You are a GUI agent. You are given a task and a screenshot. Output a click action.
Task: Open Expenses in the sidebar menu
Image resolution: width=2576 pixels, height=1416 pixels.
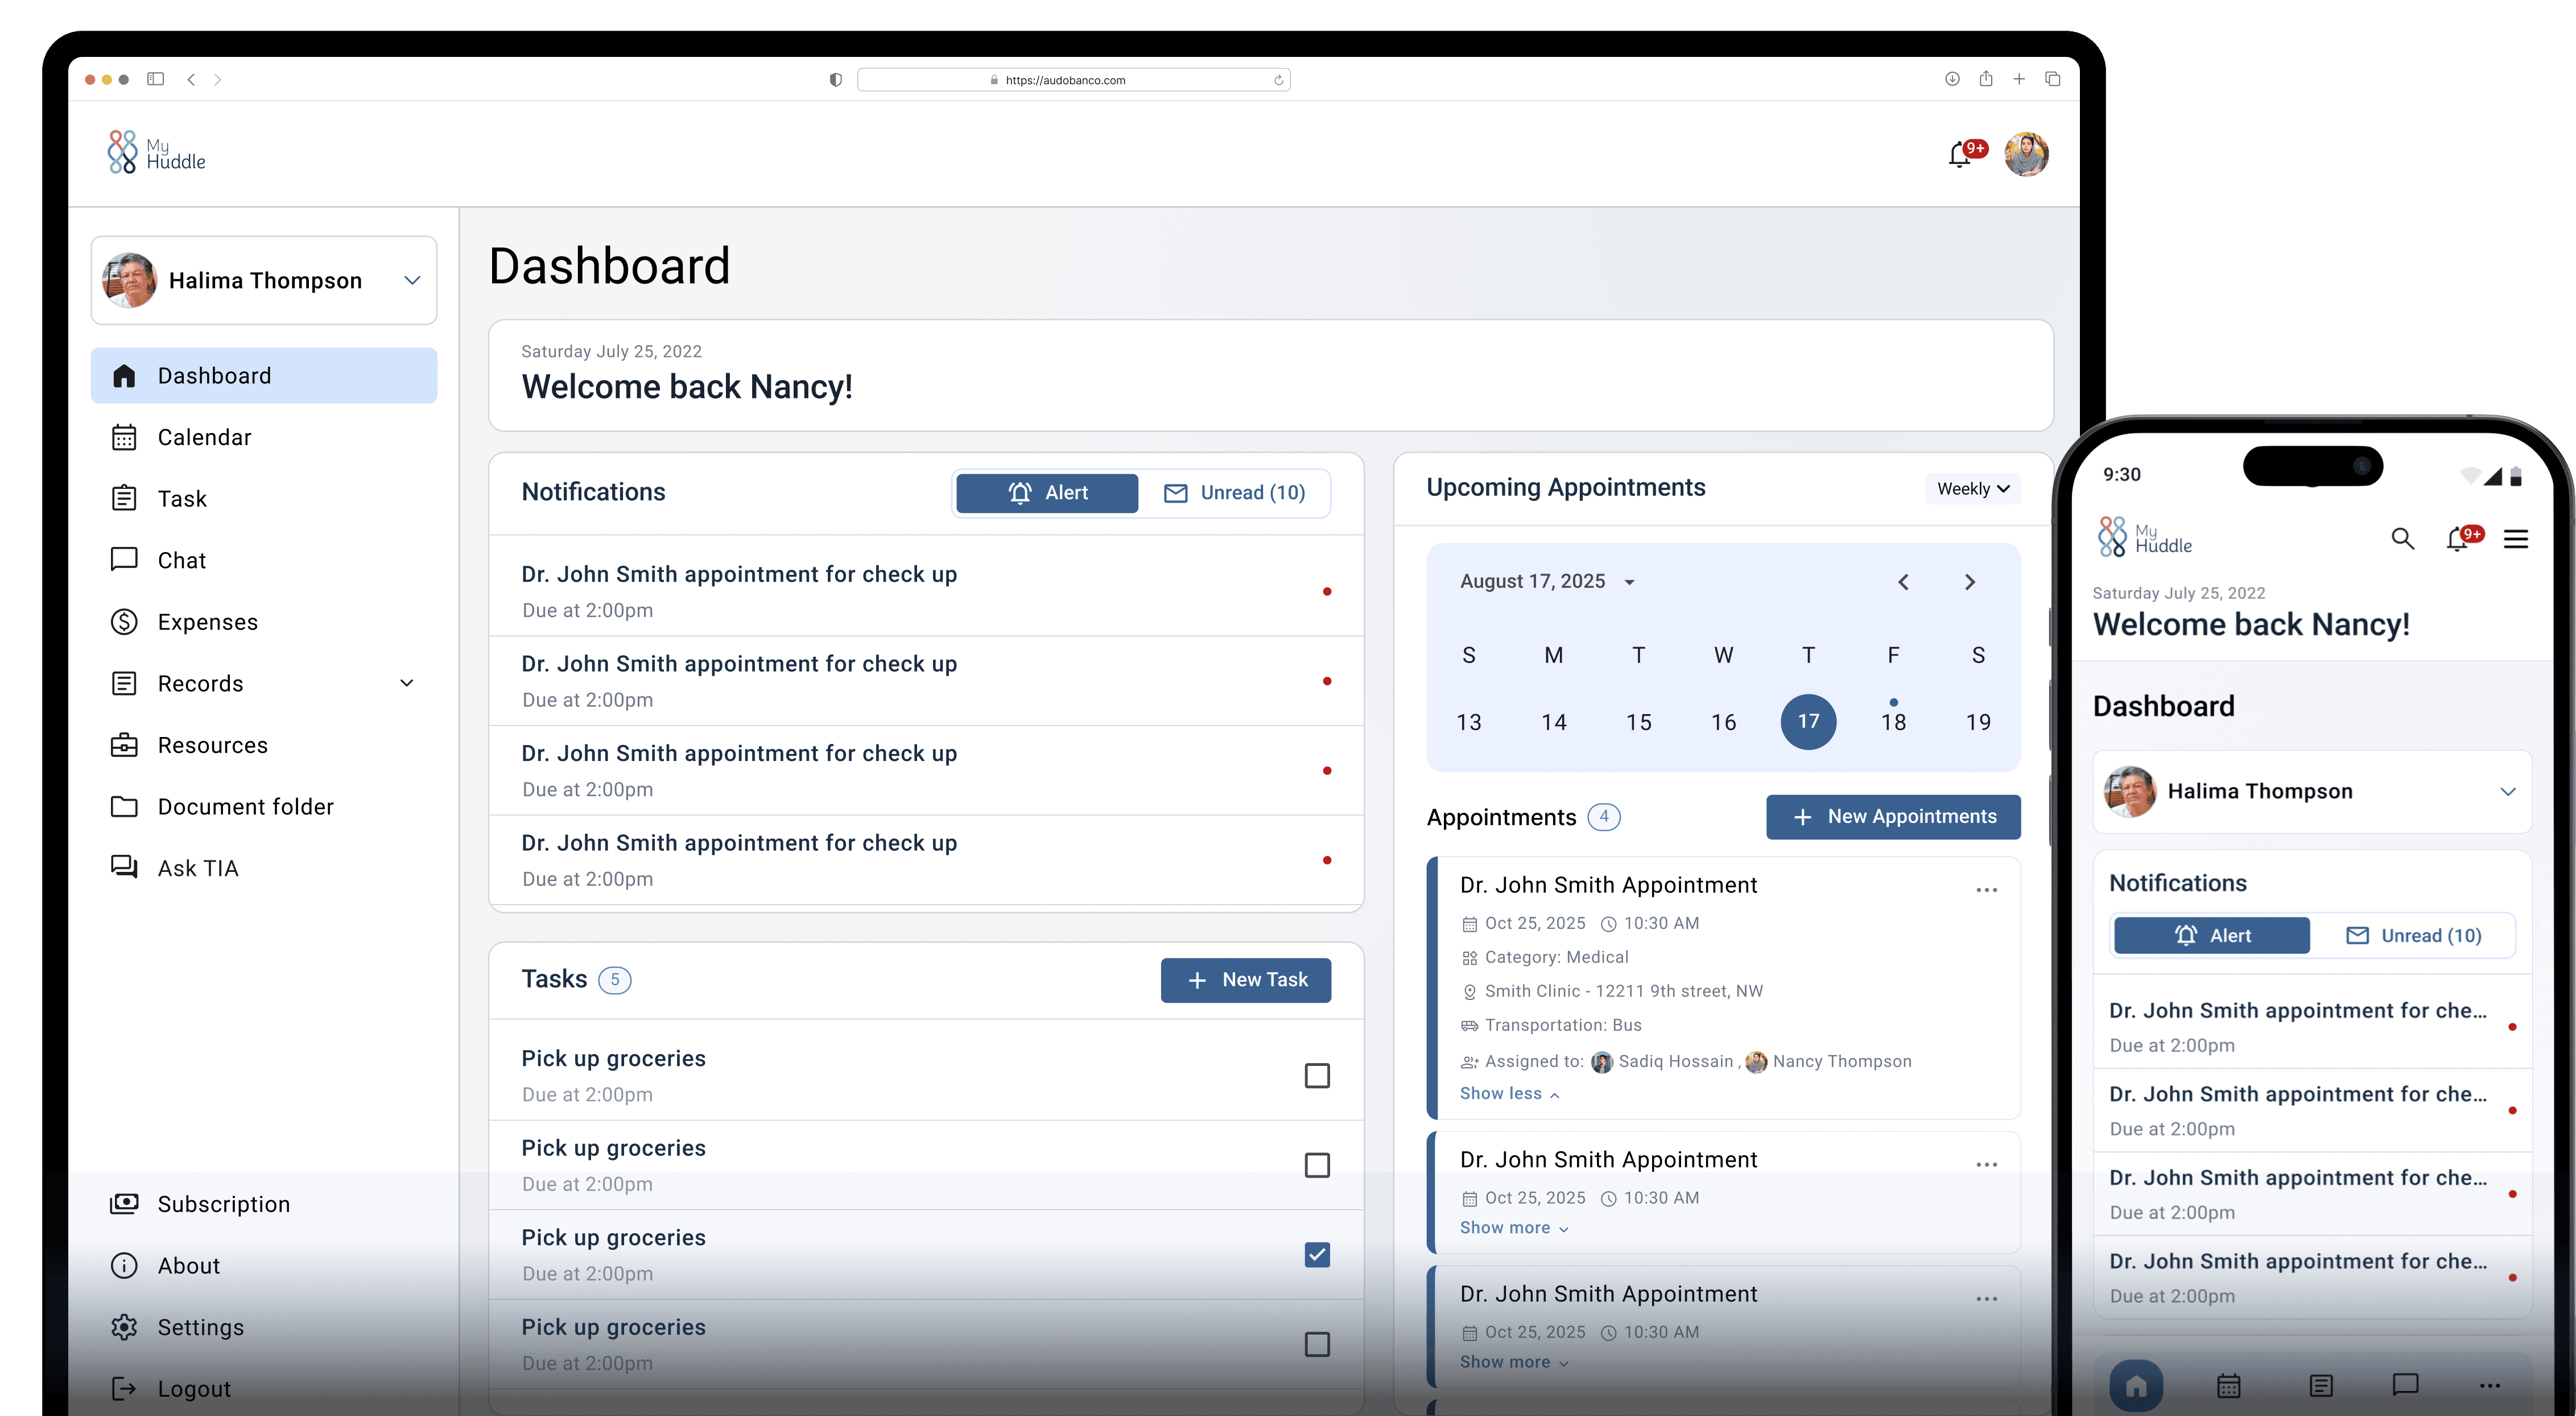pyautogui.click(x=207, y=623)
